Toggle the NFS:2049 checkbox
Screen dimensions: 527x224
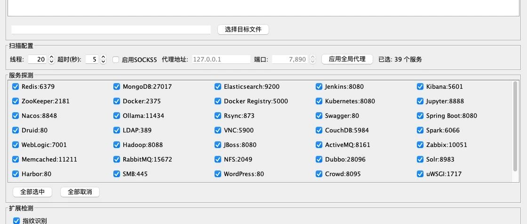218,159
